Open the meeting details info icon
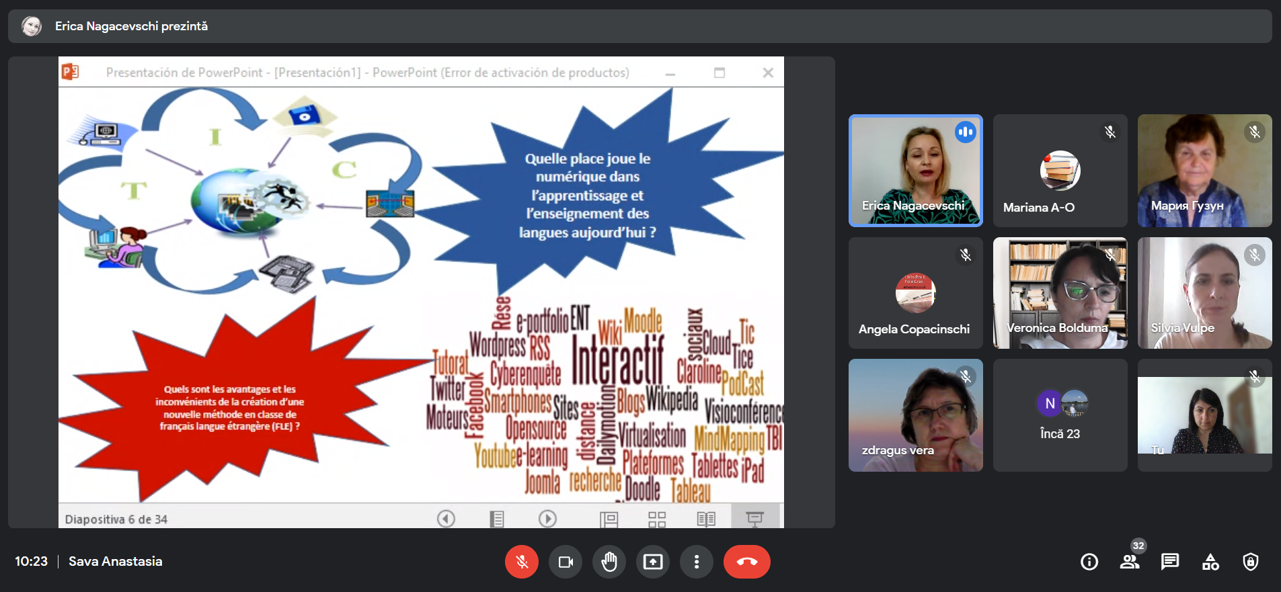The height and width of the screenshot is (592, 1281). (x=1089, y=562)
